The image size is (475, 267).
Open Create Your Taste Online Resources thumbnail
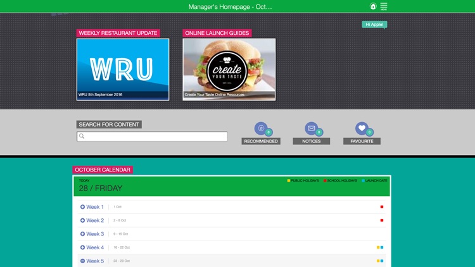click(x=229, y=70)
